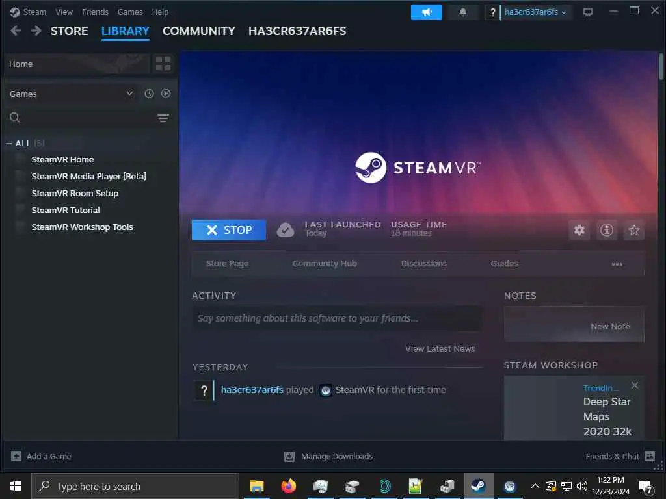Open the notifications bell

462,12
